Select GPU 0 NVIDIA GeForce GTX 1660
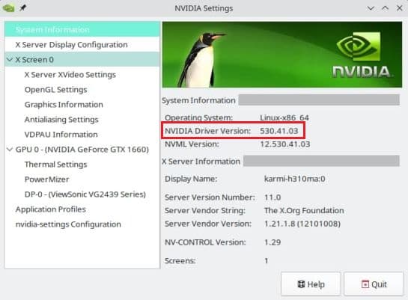 click(82, 150)
